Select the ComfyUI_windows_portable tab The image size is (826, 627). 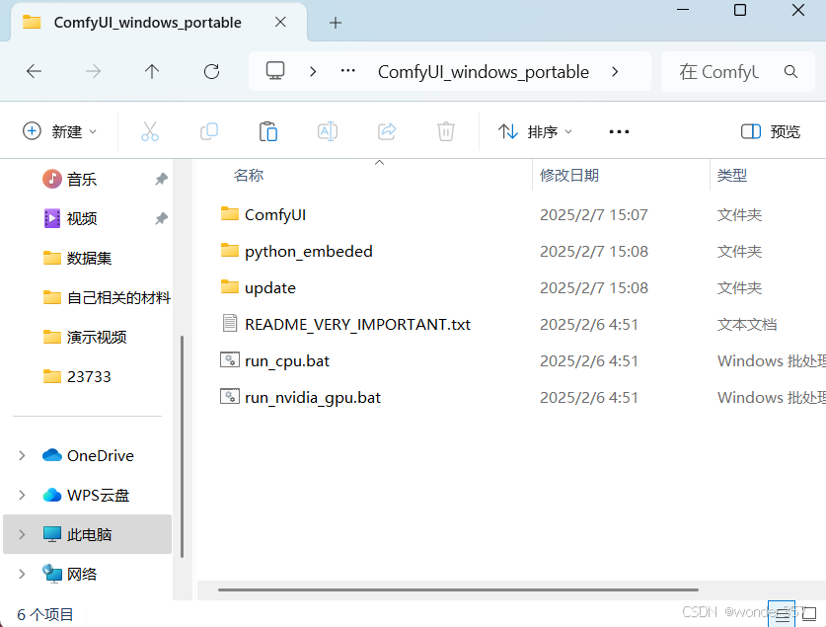(147, 22)
